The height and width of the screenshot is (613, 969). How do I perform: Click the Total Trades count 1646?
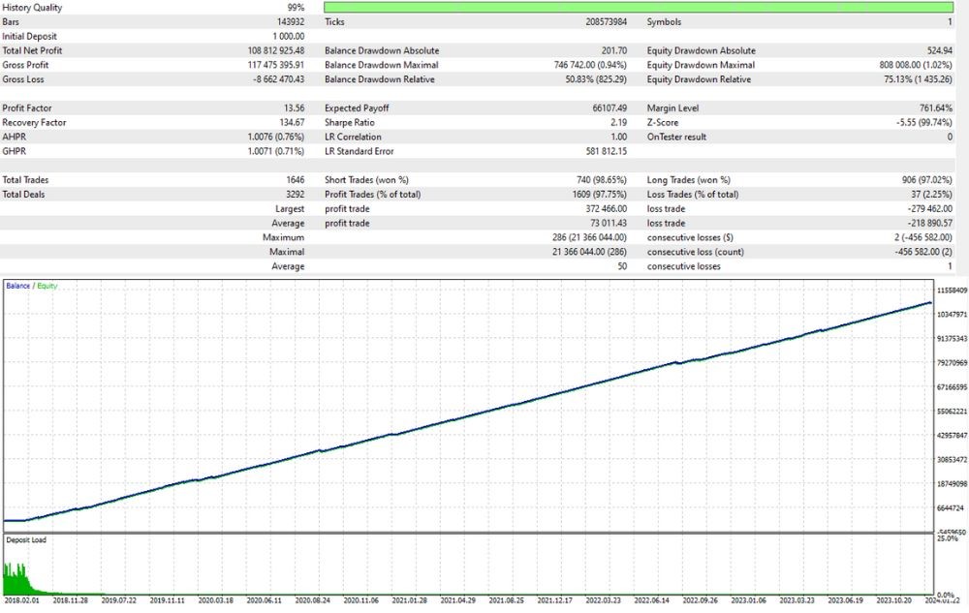tap(295, 180)
